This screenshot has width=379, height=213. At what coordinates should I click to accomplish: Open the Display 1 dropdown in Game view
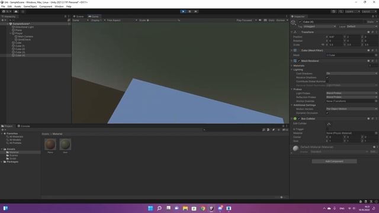point(98,20)
